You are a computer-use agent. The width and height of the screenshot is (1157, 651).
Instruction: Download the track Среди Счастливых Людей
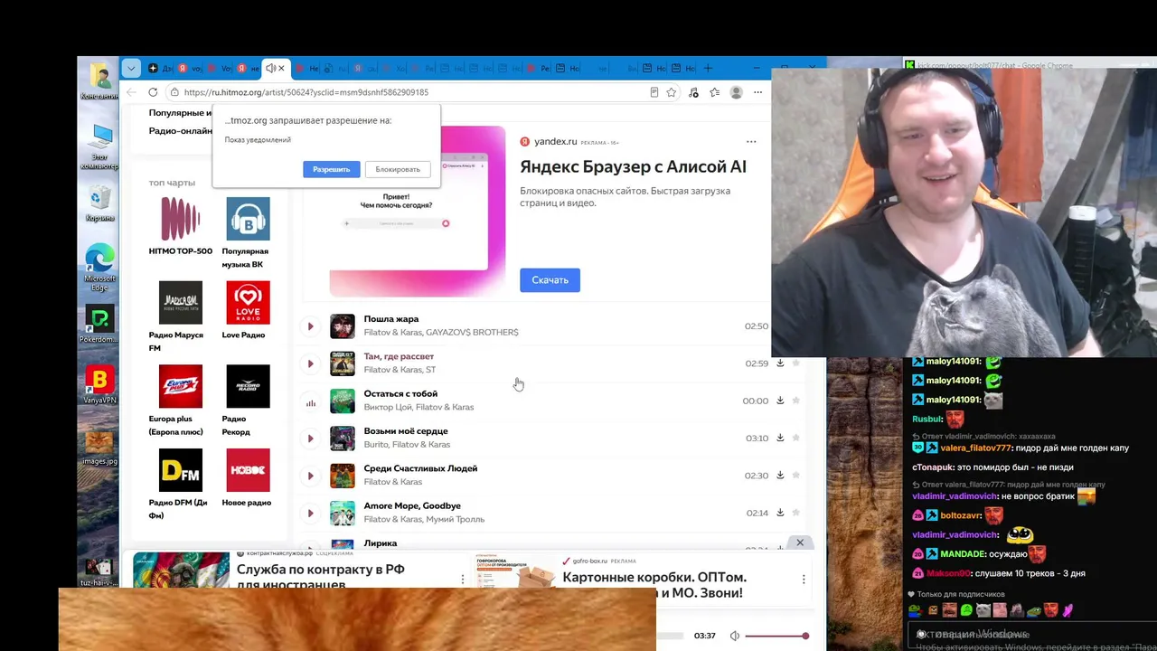pos(780,476)
